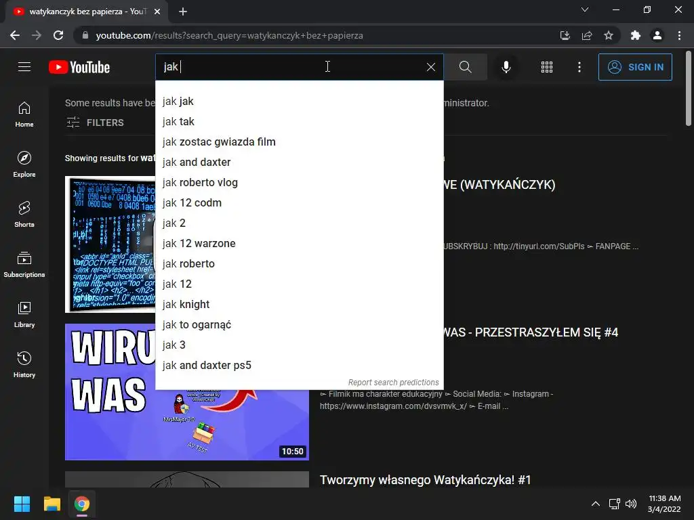
Task: Reload the page in Chrome
Action: click(x=58, y=35)
